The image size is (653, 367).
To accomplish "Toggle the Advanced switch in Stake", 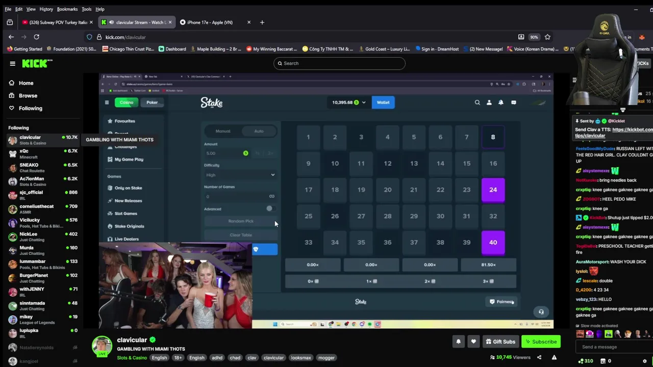I will 270,208.
